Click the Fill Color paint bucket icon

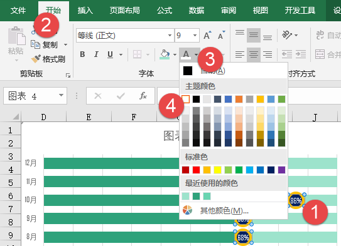point(165,54)
